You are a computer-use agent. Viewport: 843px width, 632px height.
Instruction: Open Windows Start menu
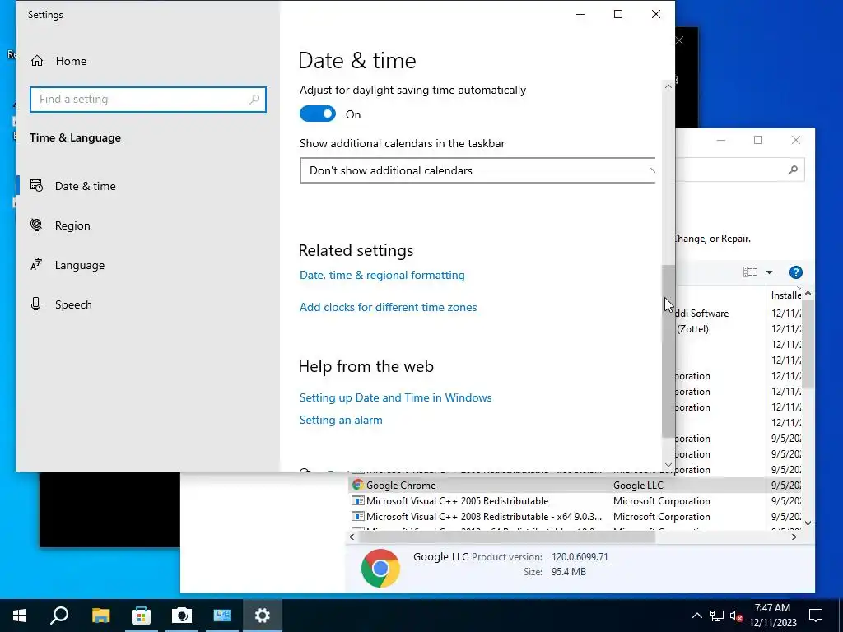[20, 616]
